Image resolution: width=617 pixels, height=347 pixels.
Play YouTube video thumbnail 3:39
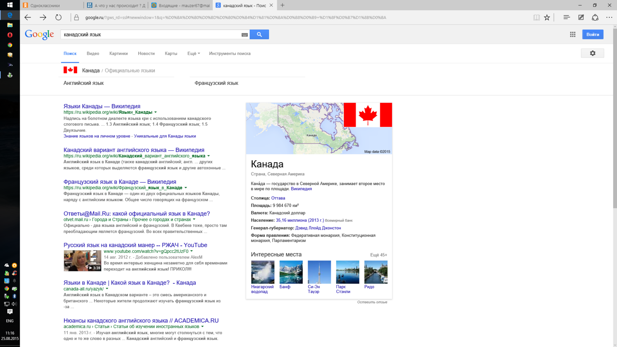point(83,261)
